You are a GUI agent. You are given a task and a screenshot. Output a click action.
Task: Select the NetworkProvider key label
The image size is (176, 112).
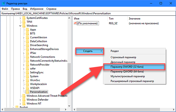coord(40,65)
